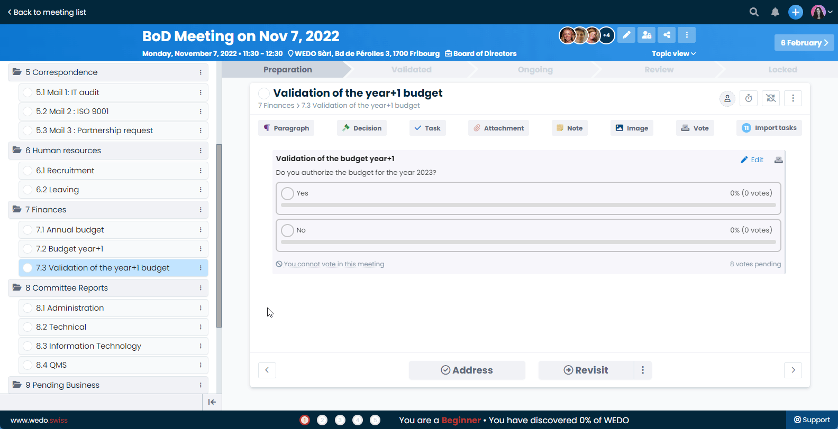Switch to the Validated stage

(x=412, y=70)
